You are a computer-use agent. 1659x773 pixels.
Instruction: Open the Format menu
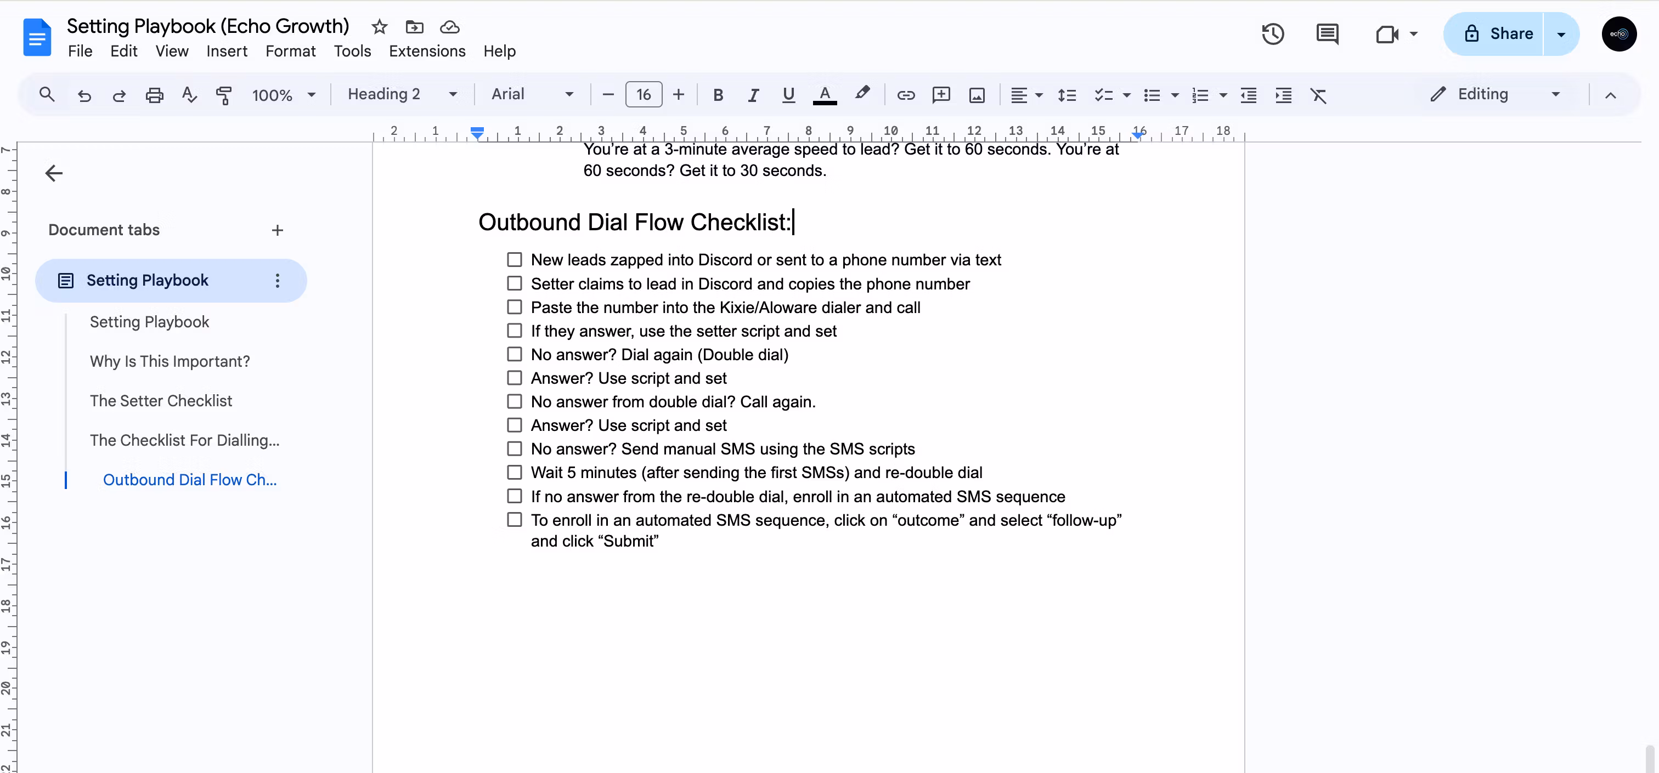[290, 51]
